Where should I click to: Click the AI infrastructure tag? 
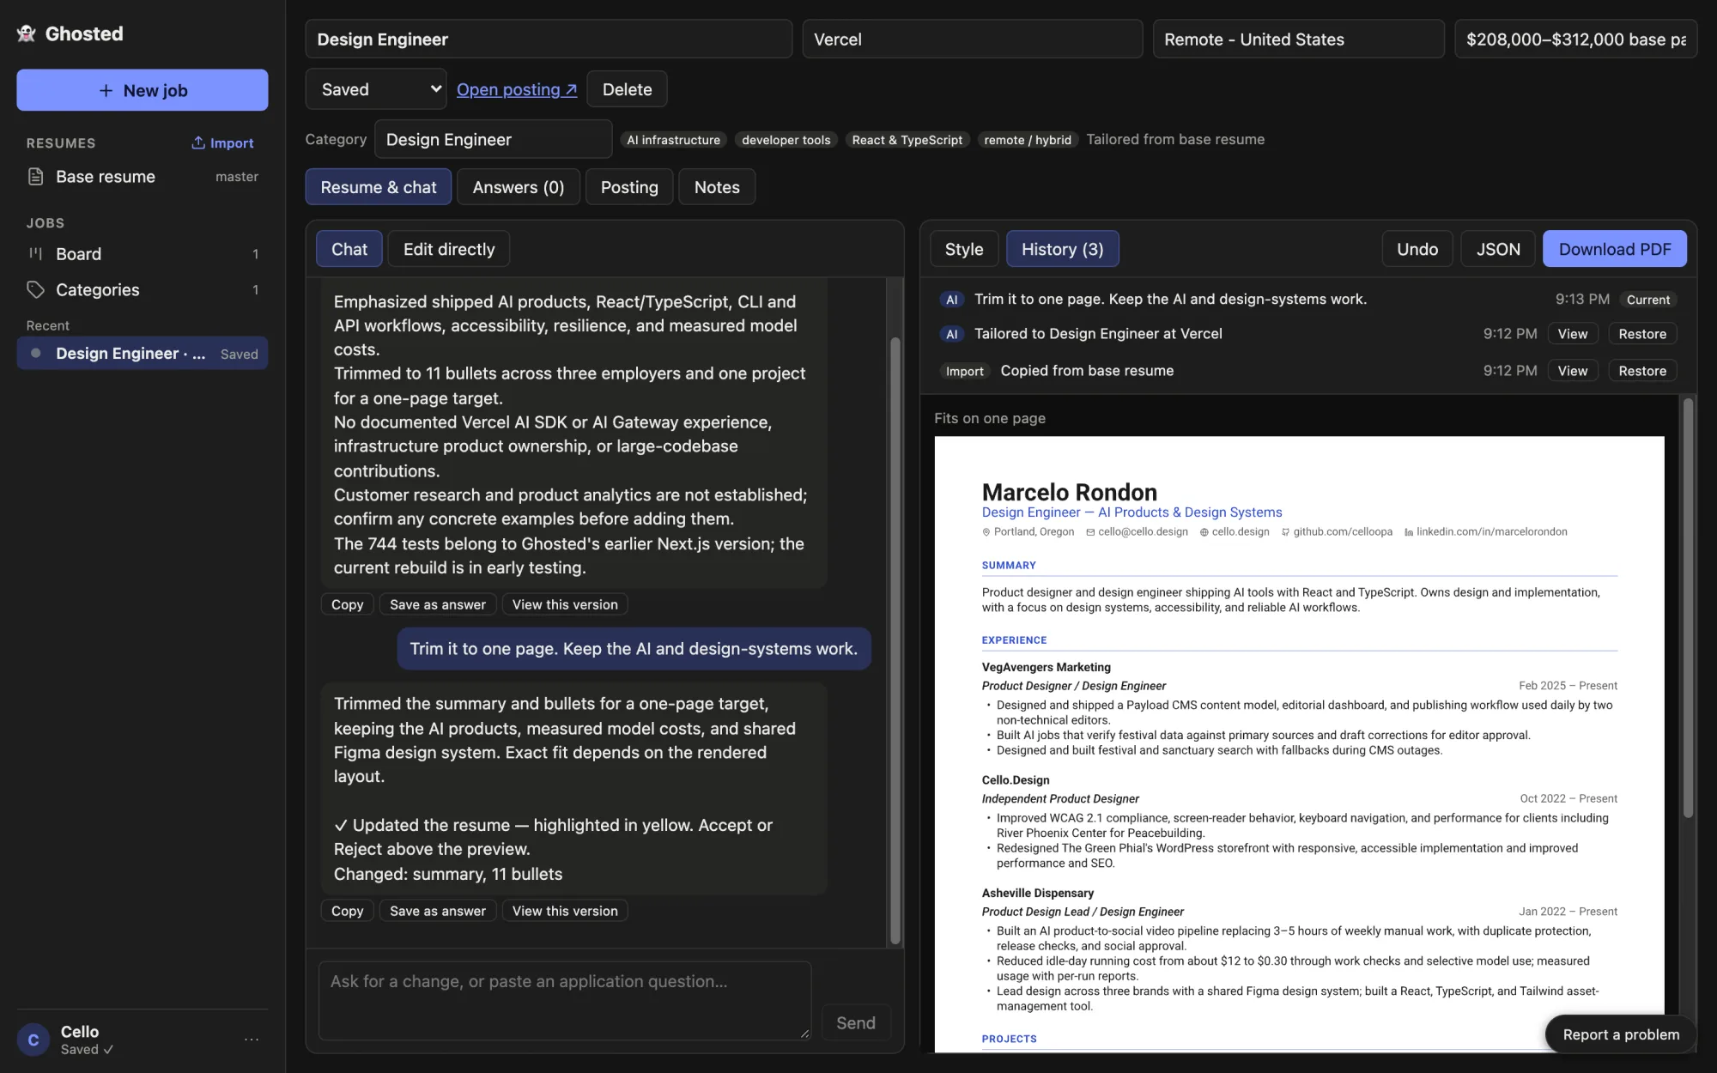pos(673,140)
